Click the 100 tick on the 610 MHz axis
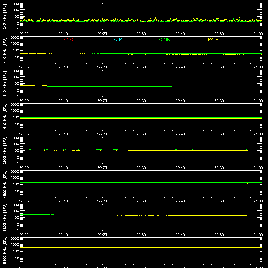Image resolution: width=268 pixels, height=268 pixels. pos(16,83)
